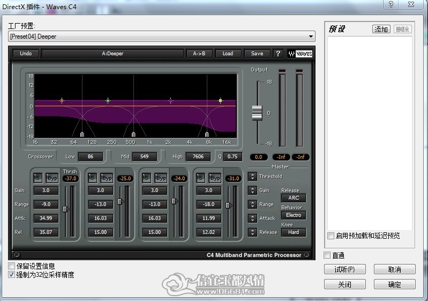
Task: Open the Waves logo button
Action: click(300, 54)
